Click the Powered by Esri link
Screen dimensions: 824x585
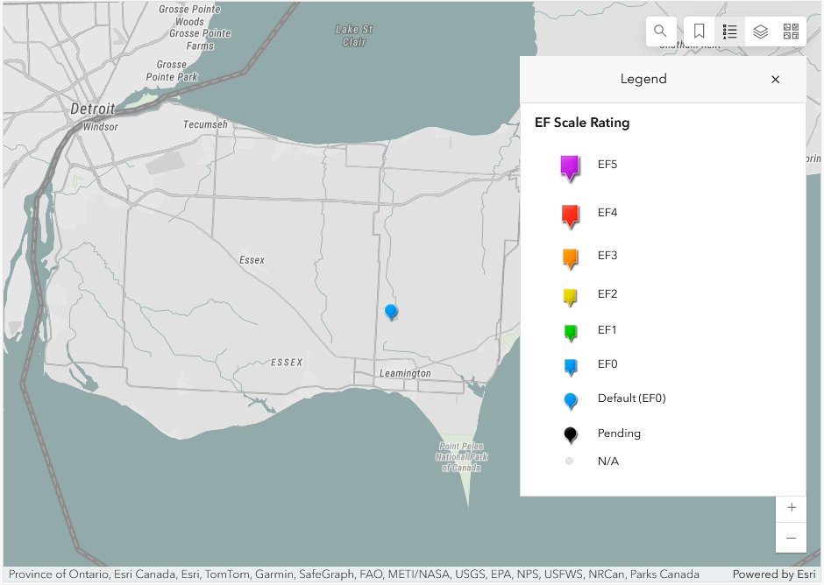(773, 574)
